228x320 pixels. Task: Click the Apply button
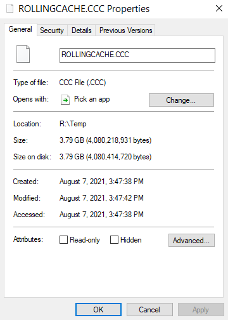[201, 310]
